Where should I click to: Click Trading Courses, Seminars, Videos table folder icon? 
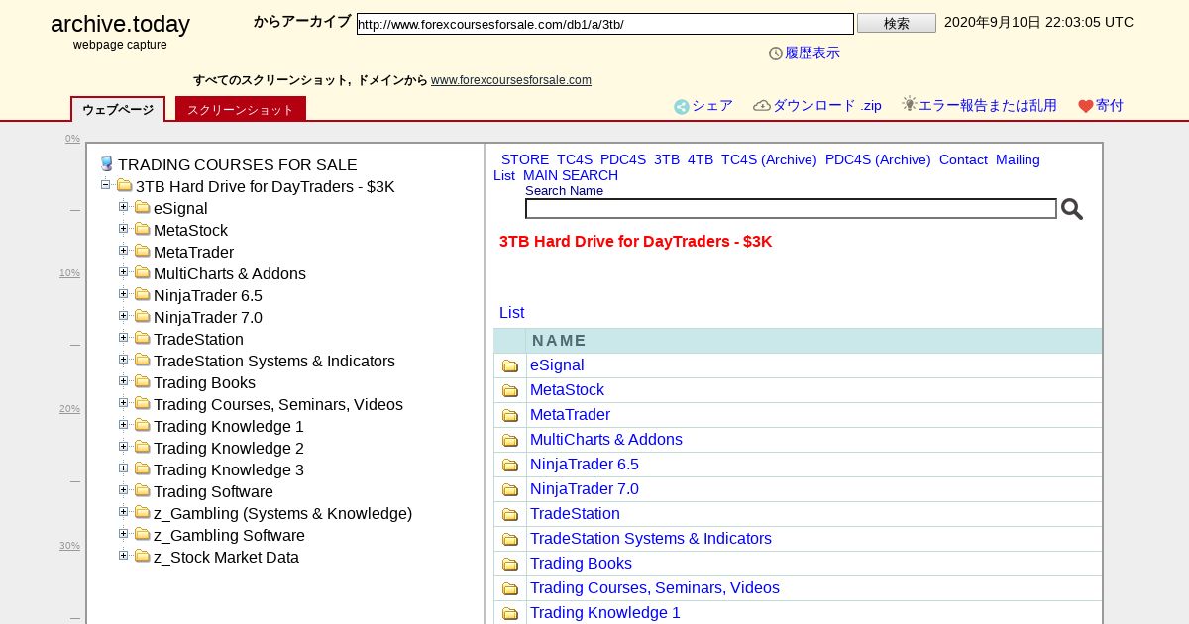point(510,588)
